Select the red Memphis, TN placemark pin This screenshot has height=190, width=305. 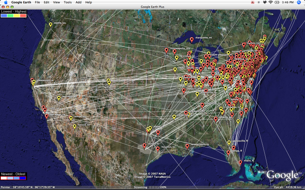pyautogui.click(x=186, y=113)
